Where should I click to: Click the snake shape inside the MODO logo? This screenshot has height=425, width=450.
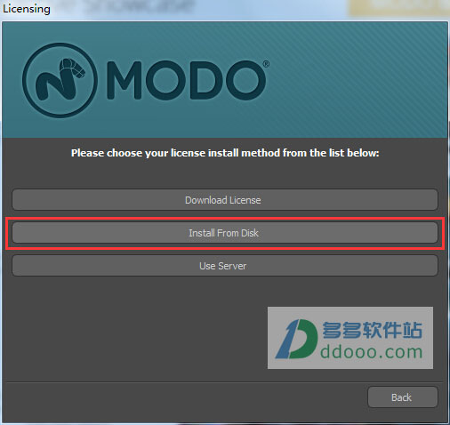coord(60,79)
